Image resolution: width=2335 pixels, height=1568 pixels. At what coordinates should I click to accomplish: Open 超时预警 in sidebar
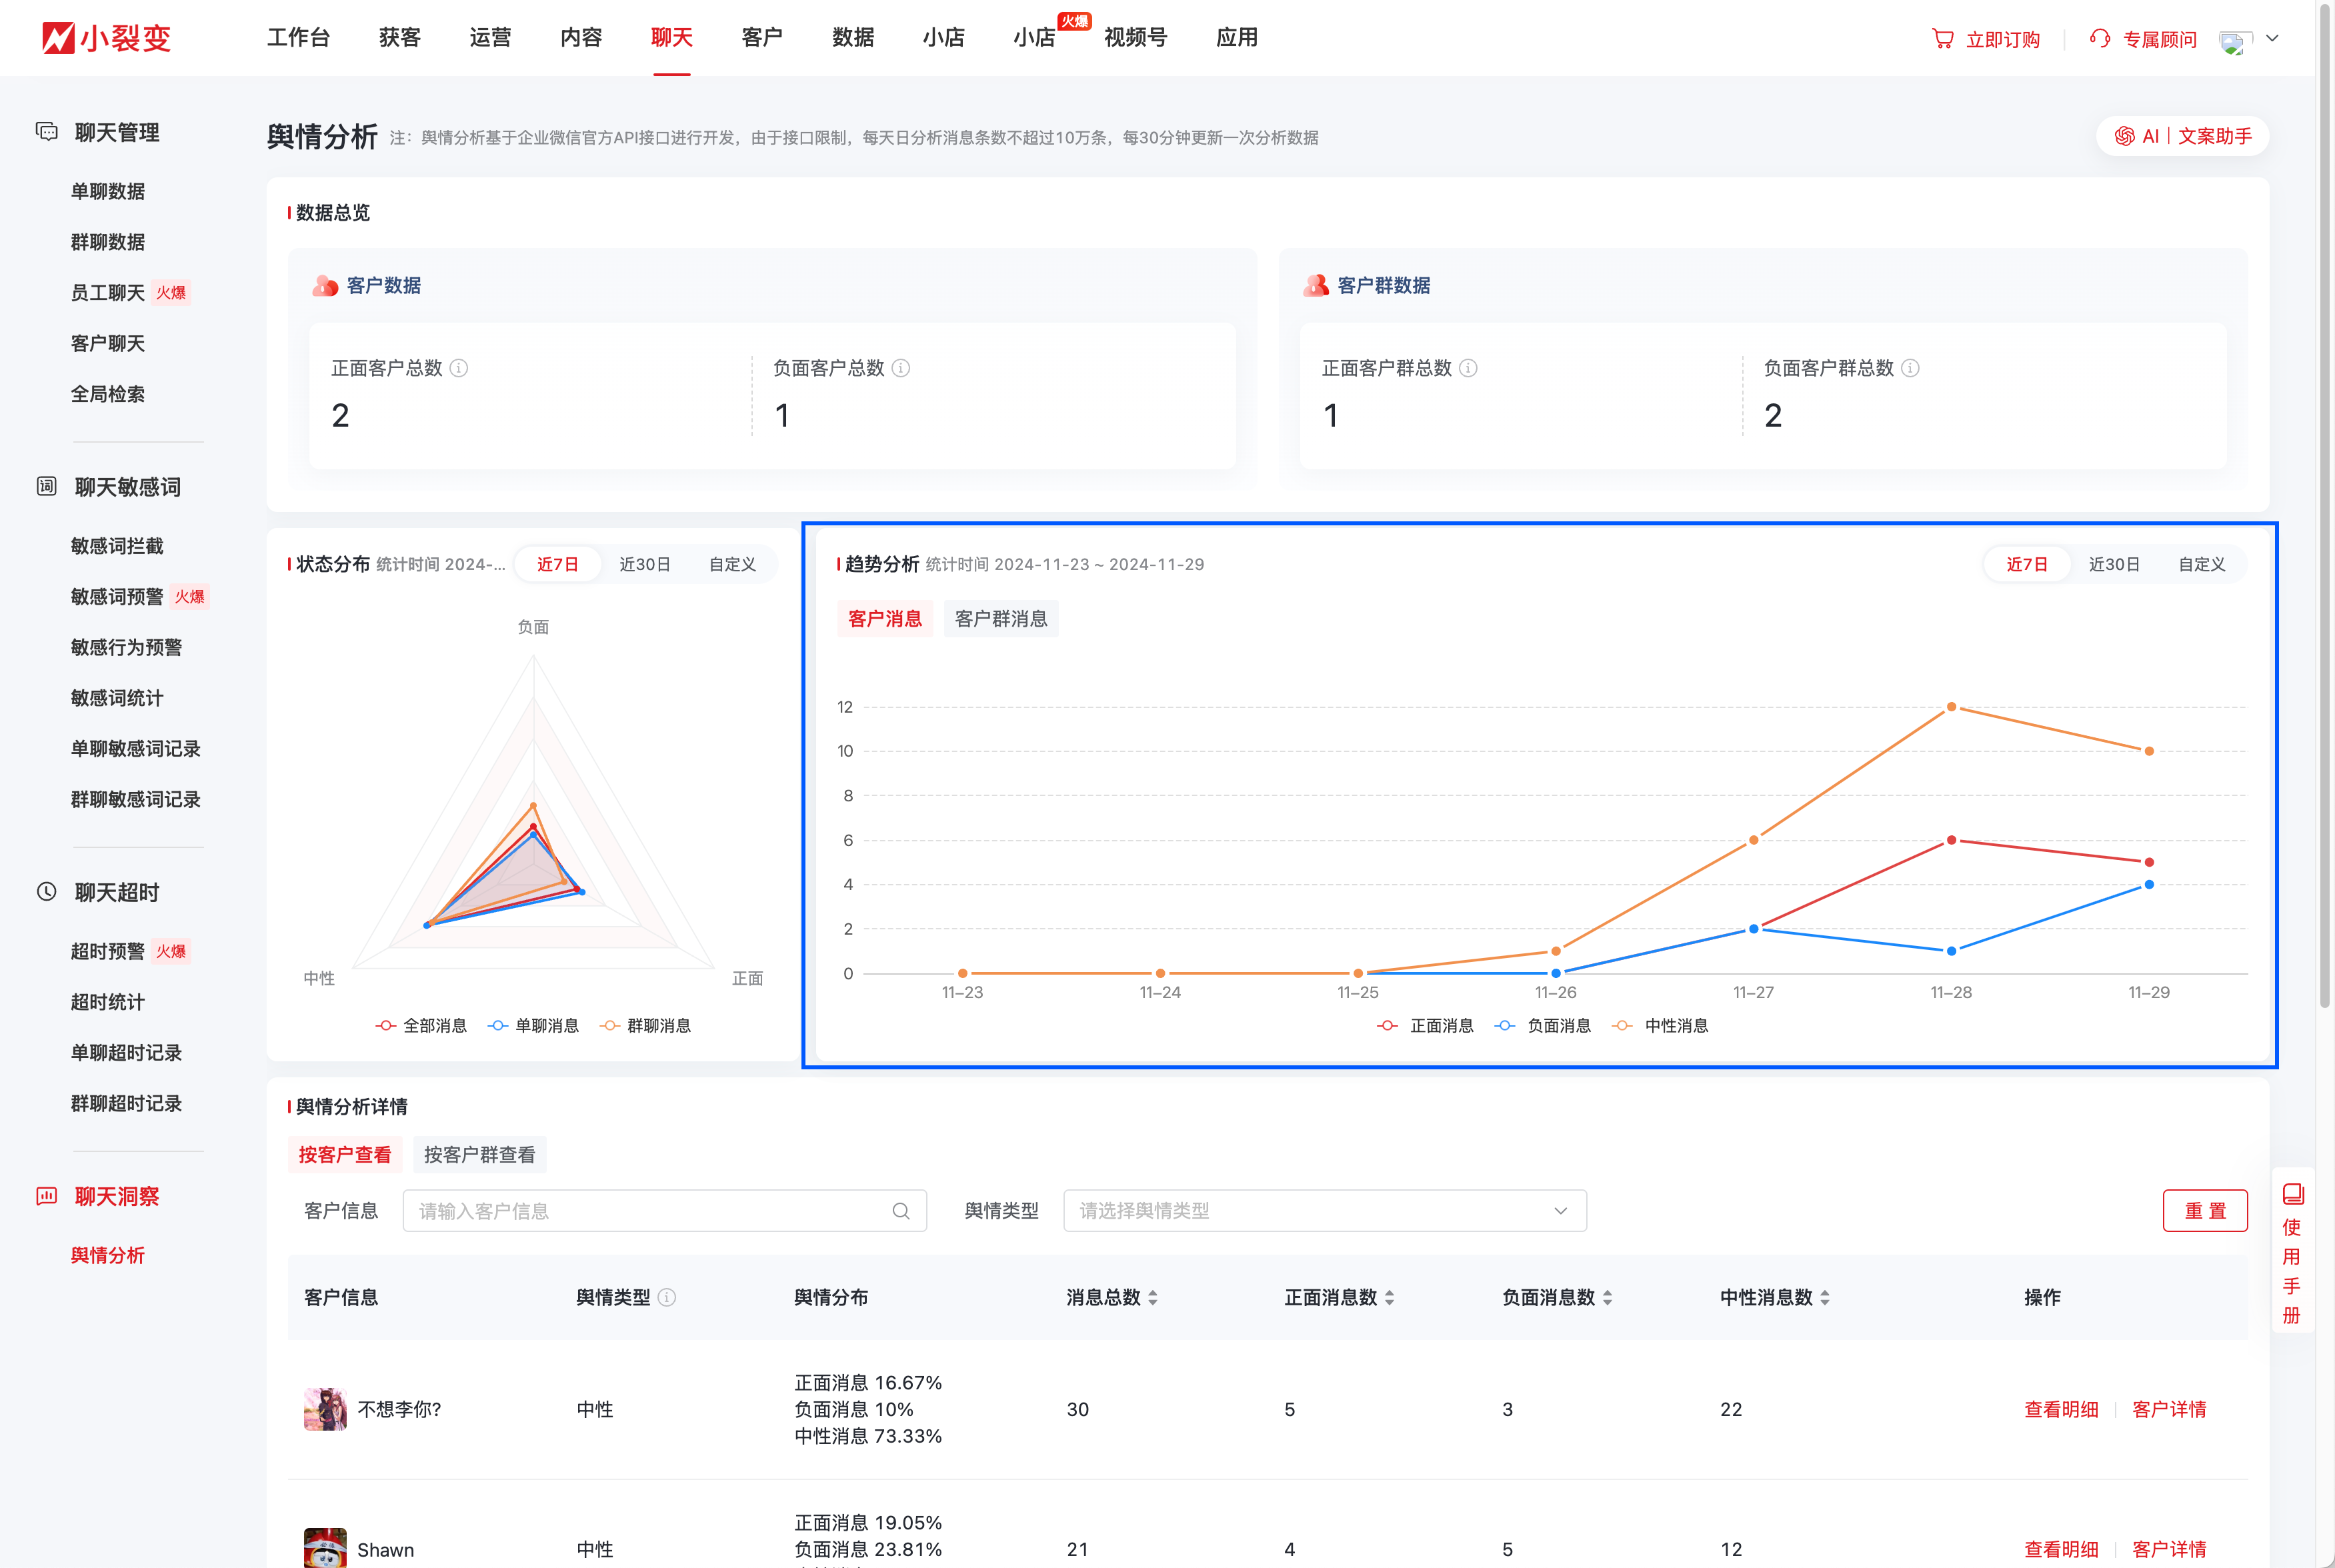click(108, 951)
